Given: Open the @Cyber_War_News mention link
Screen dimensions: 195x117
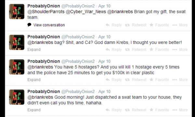Looking at the screenshot, I should point(86,12).
